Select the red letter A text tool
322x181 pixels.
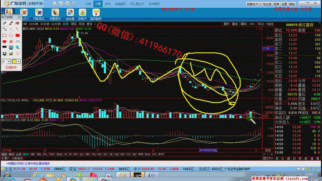pos(11,42)
